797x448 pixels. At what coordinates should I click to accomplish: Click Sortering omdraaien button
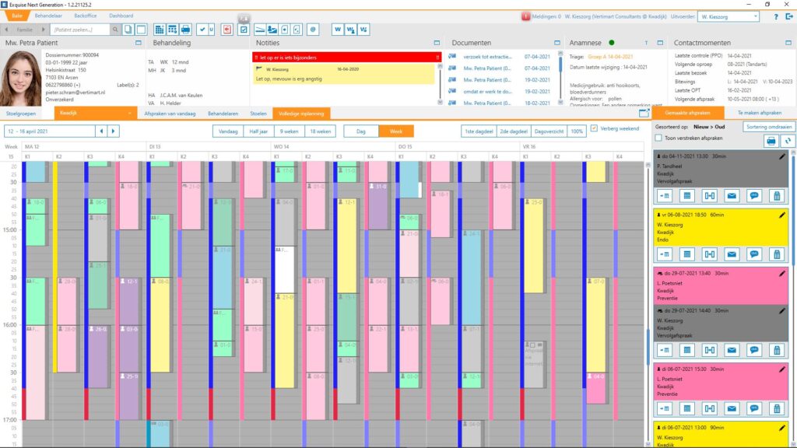pos(768,127)
